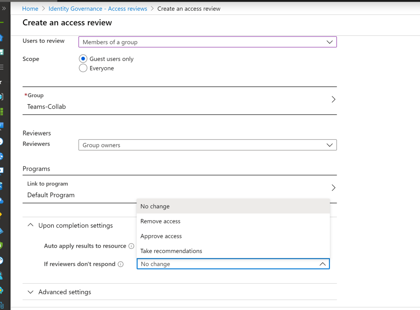Open the Reviewers Group owners dropdown
The image size is (420, 310).
tap(207, 145)
